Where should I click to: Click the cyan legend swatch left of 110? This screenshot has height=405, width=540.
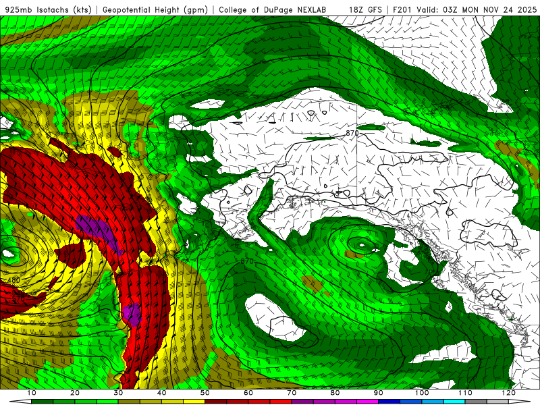click(x=454, y=402)
